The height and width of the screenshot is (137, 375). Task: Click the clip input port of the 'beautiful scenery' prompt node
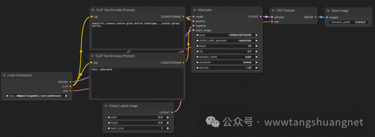pos(92,17)
